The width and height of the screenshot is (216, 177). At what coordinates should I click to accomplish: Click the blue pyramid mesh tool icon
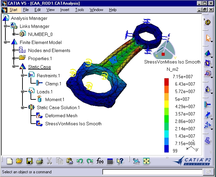coord(208,53)
